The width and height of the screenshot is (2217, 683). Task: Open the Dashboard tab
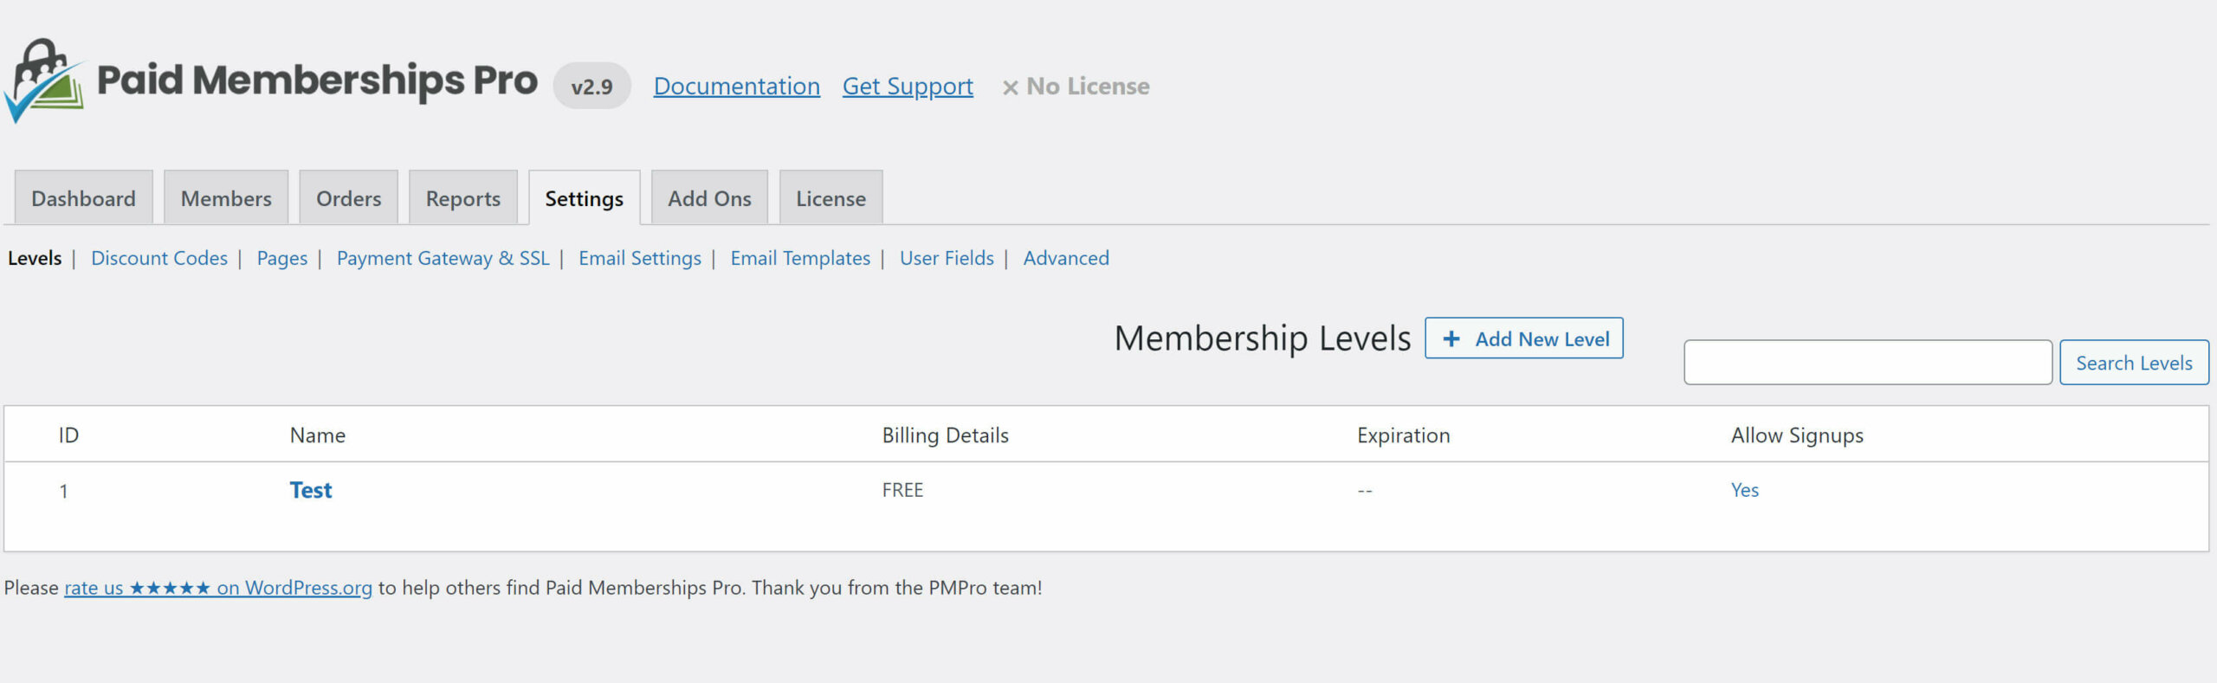[x=83, y=198]
